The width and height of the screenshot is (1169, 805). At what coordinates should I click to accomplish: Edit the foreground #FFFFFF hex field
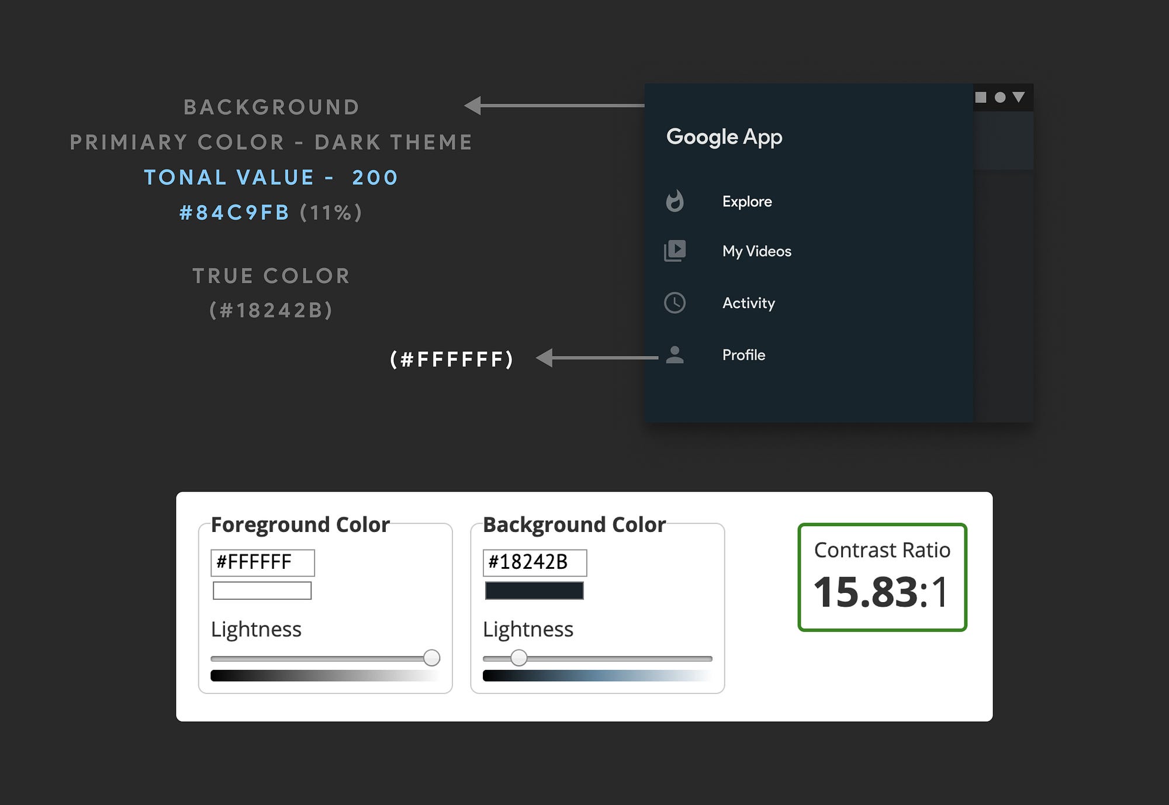tap(262, 562)
